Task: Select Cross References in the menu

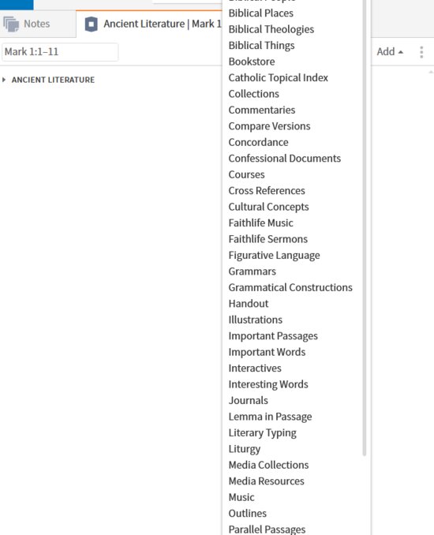Action: pos(267,191)
